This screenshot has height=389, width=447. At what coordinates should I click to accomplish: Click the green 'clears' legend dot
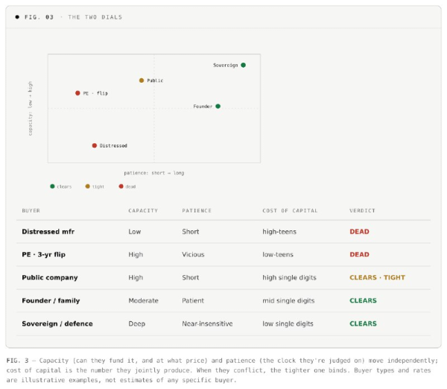point(52,186)
